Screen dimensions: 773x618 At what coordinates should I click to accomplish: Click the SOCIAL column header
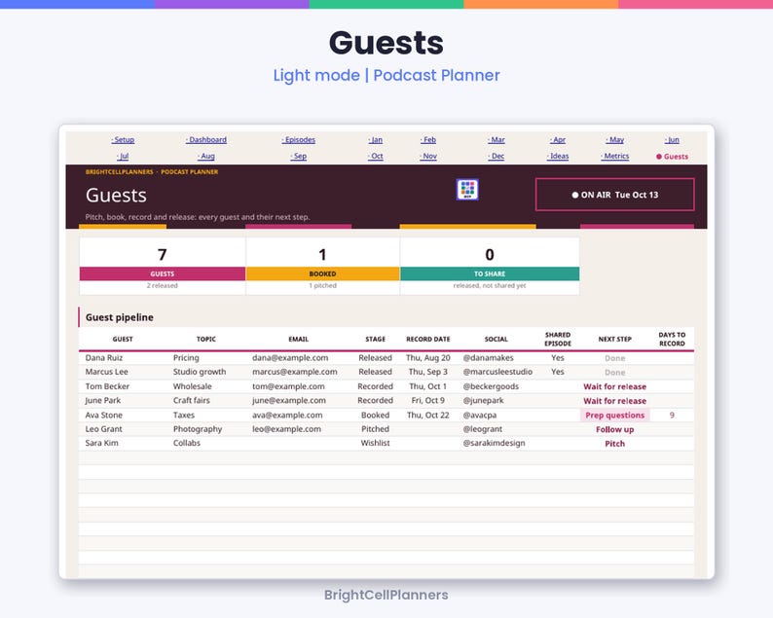(496, 339)
